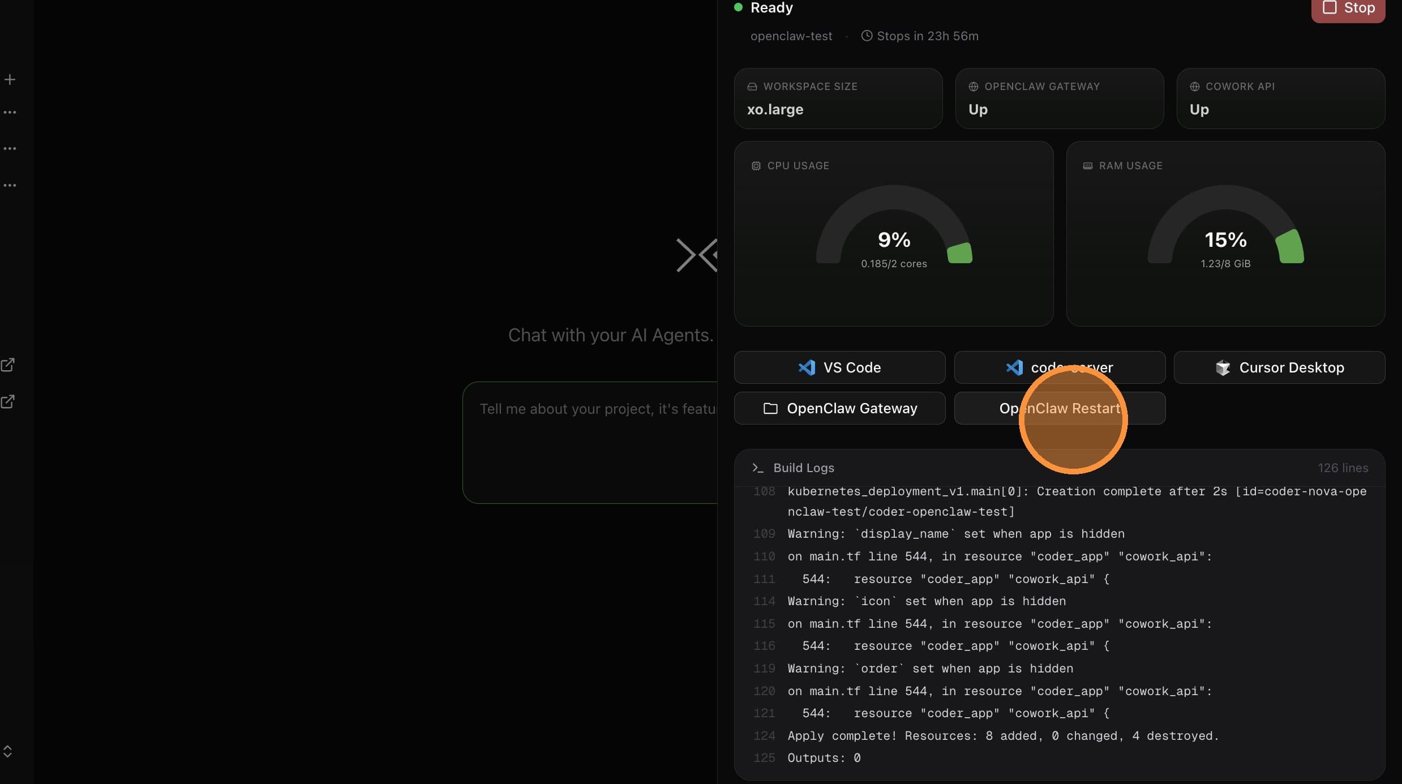
Task: Expand the up-down chevron at sidebar bottom
Action: click(x=7, y=751)
